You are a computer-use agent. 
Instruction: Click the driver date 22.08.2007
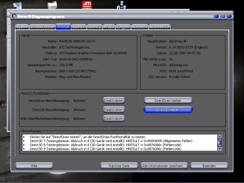tap(185, 53)
